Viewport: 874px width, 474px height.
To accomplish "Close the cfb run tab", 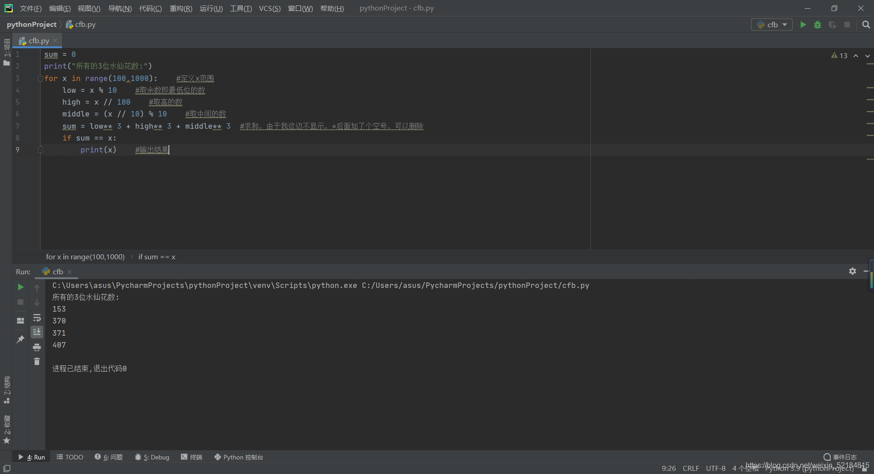I will (70, 272).
